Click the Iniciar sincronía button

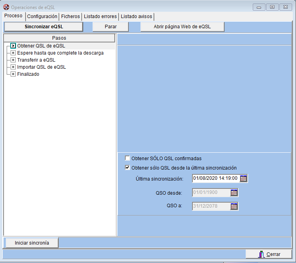(x=32, y=243)
